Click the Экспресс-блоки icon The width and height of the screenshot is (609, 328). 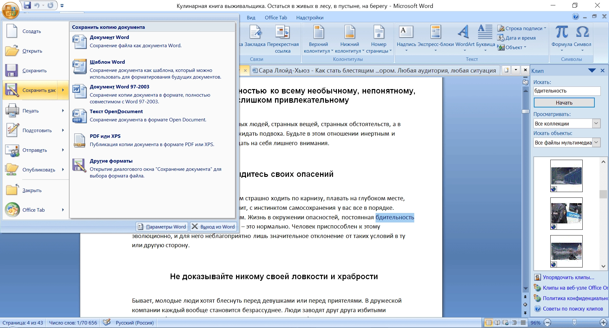pos(435,32)
